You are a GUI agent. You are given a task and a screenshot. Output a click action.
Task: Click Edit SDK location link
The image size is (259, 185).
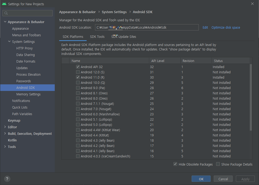205,28
